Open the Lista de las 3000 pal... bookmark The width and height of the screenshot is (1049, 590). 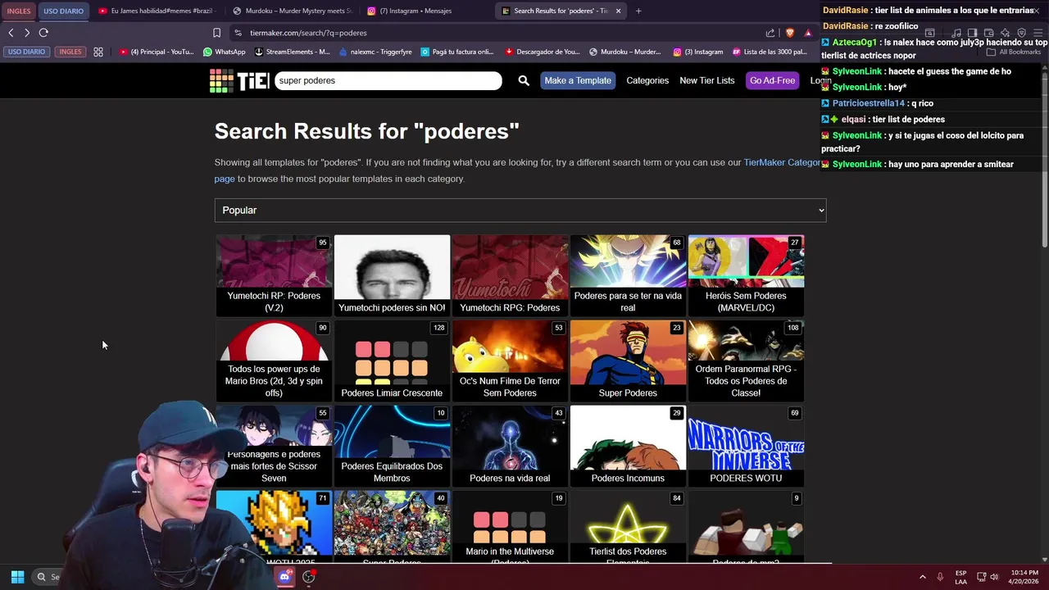tap(770, 52)
